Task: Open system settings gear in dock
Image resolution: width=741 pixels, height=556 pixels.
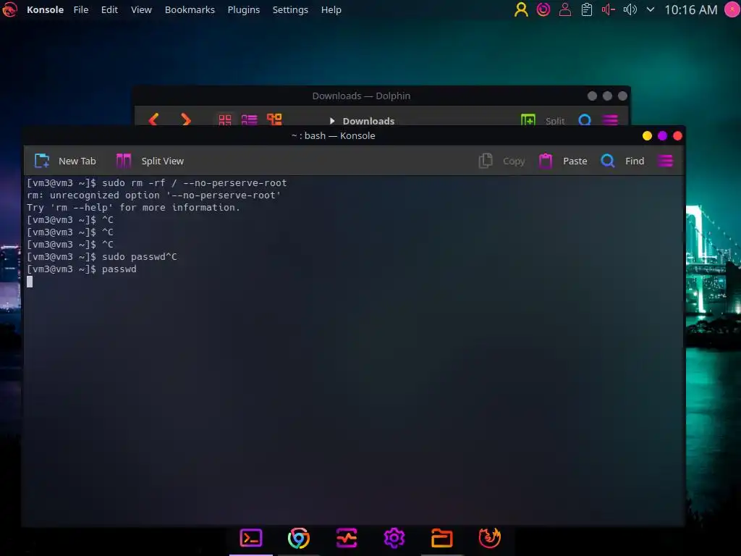Action: (394, 538)
